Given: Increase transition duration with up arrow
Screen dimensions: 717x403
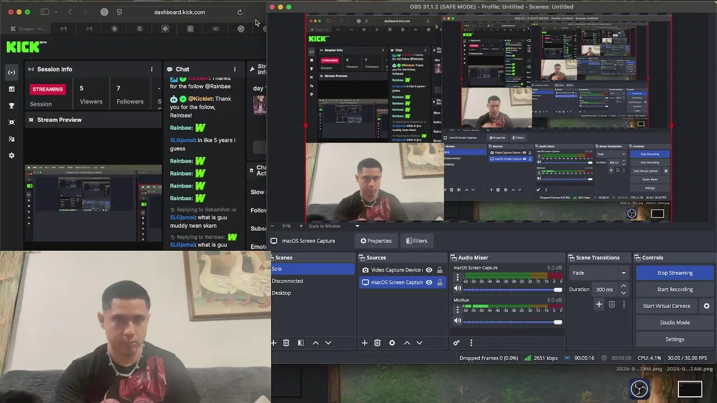Looking at the screenshot, I should point(623,286).
